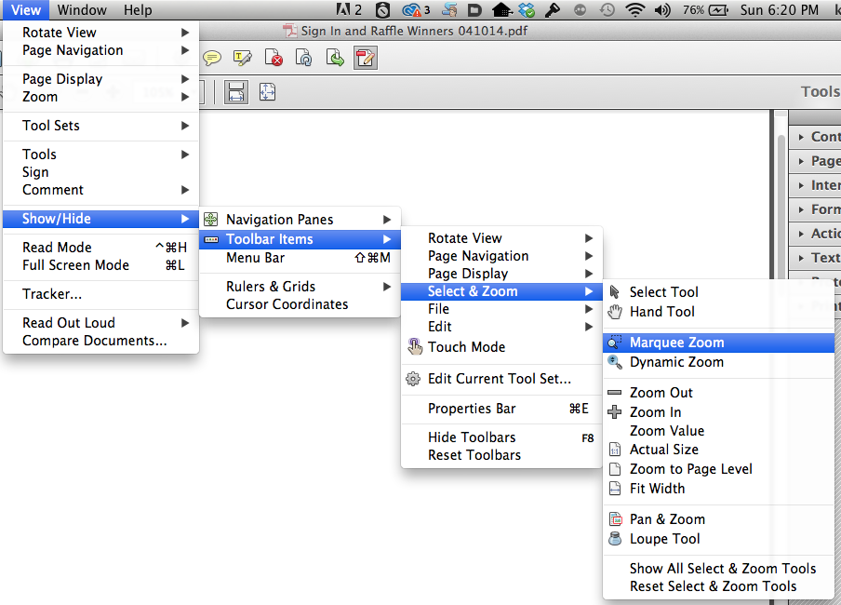Select Zoom to Page Level item
Image resolution: width=841 pixels, height=605 pixels.
click(719, 469)
